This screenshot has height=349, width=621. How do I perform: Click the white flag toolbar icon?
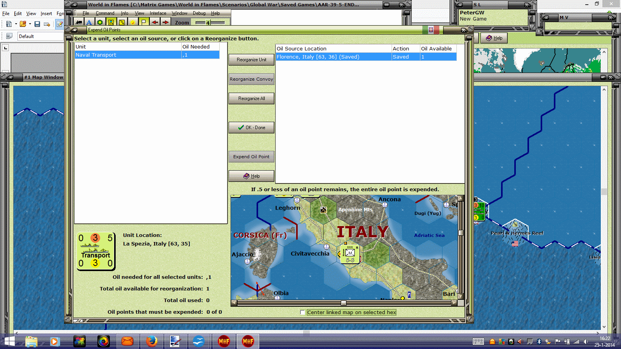144,22
